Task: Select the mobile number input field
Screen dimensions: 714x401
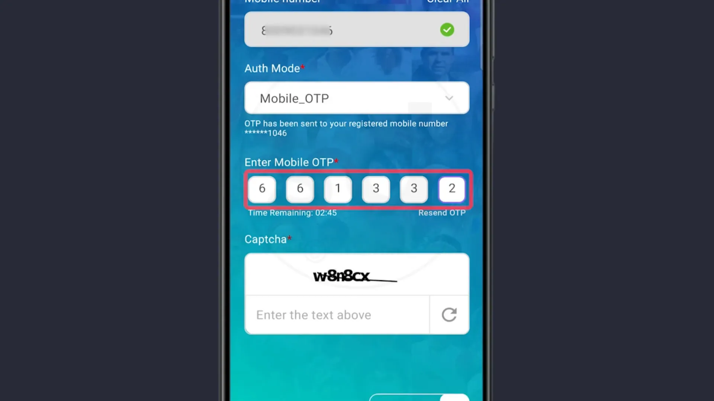Action: (357, 29)
